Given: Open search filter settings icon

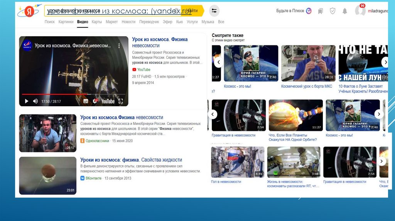Looking at the screenshot, I should (x=214, y=11).
